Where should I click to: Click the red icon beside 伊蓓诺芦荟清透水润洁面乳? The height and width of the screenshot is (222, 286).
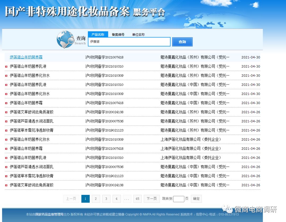click(6, 121)
